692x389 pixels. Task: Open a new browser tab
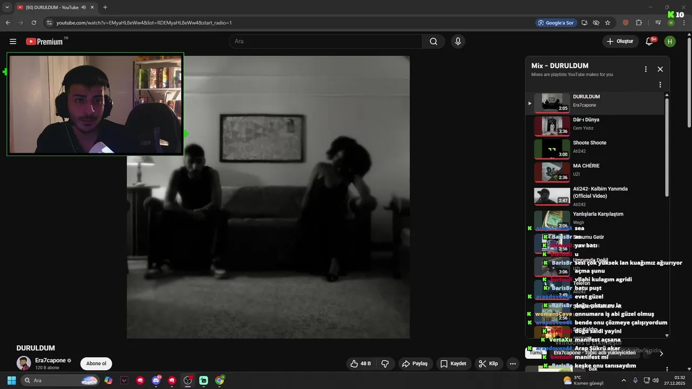point(105,8)
